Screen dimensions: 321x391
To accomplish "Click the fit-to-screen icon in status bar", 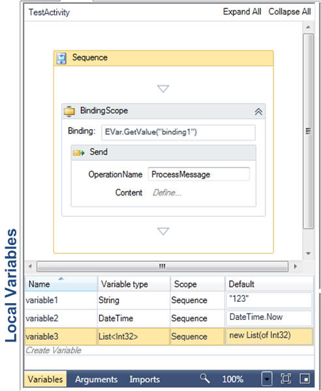I will (286, 379).
